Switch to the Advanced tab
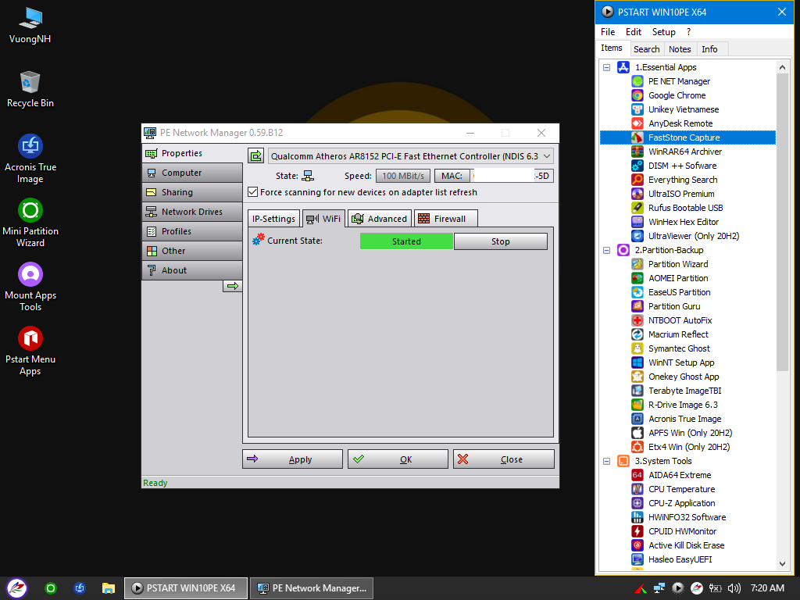This screenshot has height=600, width=800. [380, 219]
